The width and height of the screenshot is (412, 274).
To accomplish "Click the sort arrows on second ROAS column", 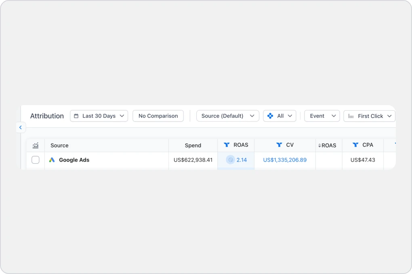I will coord(320,145).
